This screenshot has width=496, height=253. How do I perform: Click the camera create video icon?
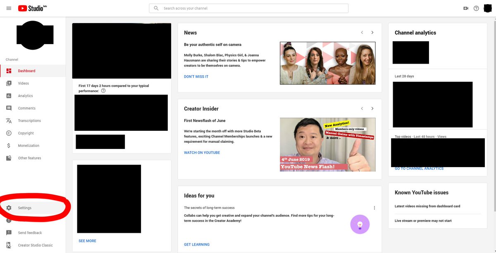click(466, 8)
